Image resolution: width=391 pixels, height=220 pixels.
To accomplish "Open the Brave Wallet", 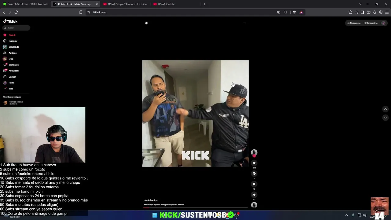I will [369, 12].
